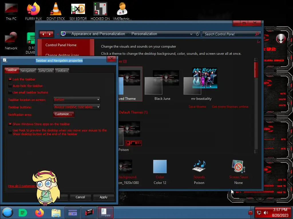Open Taskbar location on screen dropdown
Screen dimensions: 293x219
77,100
